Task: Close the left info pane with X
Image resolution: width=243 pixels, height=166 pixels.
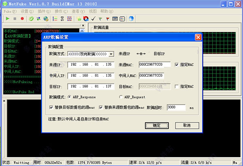Action: coord(83,26)
